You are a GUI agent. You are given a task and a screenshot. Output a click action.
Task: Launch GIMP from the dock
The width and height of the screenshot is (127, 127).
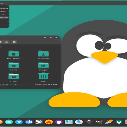click(99, 122)
